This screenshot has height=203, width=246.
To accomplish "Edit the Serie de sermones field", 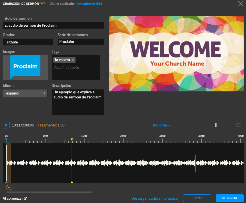I will click(x=81, y=42).
